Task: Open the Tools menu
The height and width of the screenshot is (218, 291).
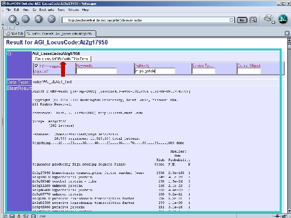Action: (x=61, y=10)
